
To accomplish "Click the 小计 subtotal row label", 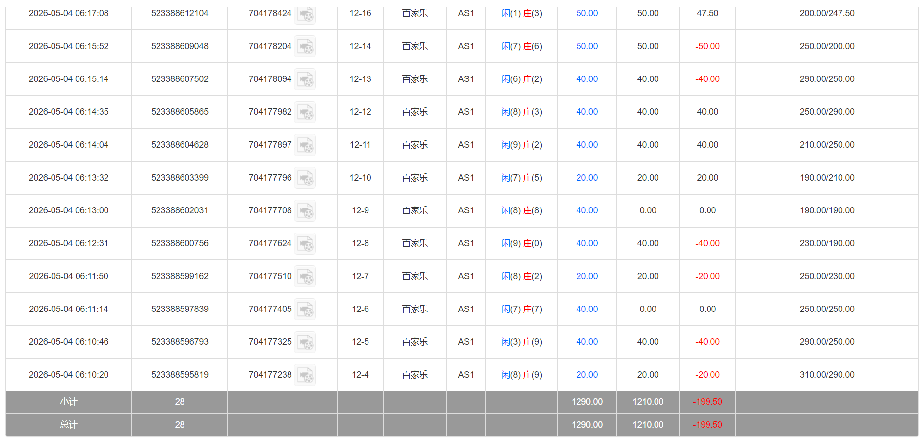I will (x=69, y=402).
